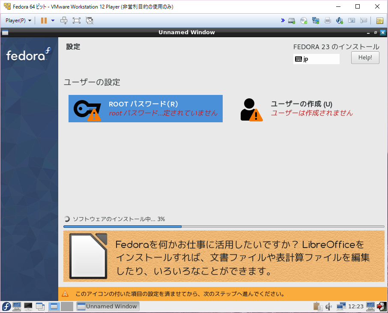Click the Unnamed Window title-bar menu icon
The height and width of the screenshot is (313, 388).
point(5,32)
